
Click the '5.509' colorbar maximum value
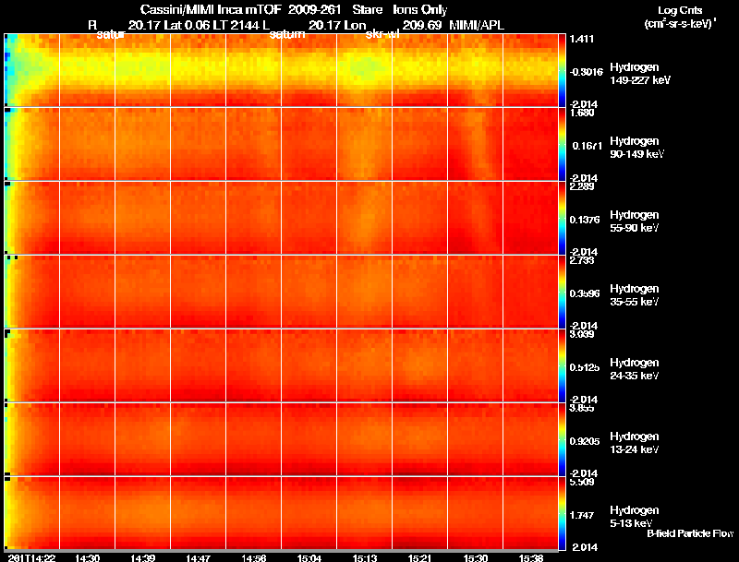[x=582, y=482]
